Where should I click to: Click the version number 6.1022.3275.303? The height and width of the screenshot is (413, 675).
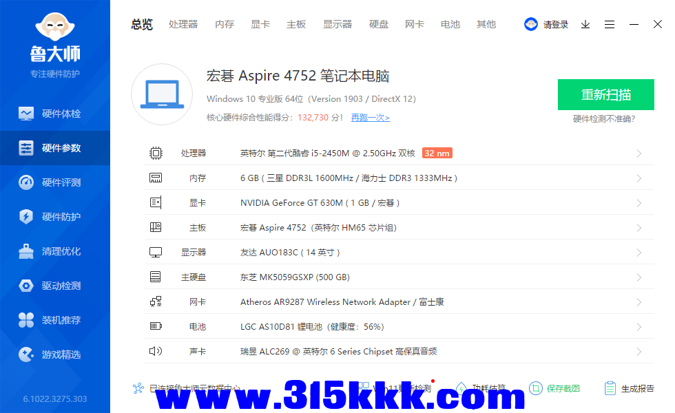pyautogui.click(x=55, y=399)
